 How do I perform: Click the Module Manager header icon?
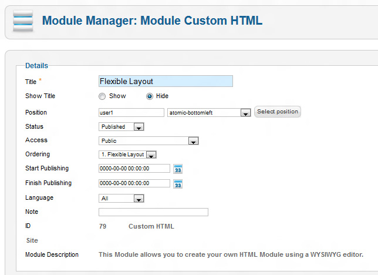coord(23,21)
